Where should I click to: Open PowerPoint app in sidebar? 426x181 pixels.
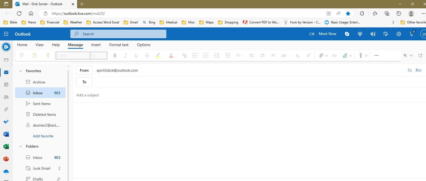coord(6,159)
